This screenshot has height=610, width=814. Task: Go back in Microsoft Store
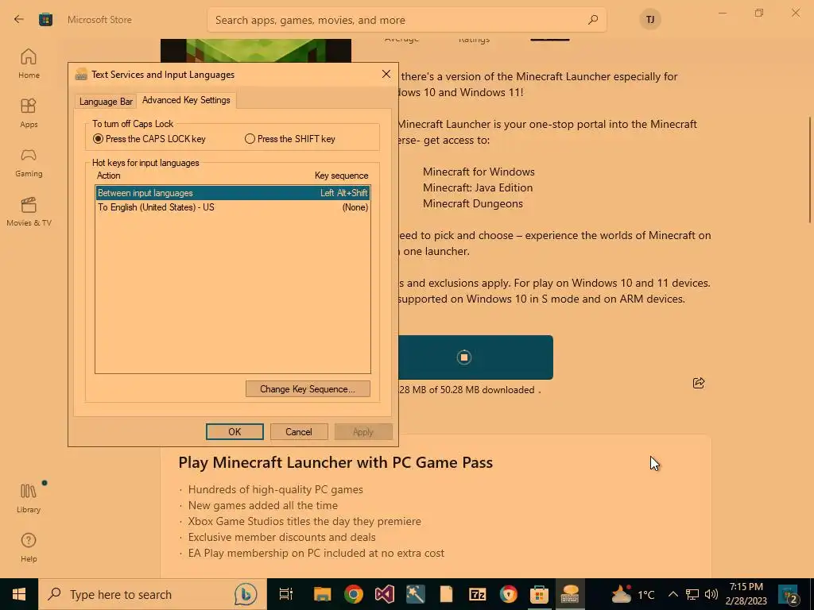(19, 20)
